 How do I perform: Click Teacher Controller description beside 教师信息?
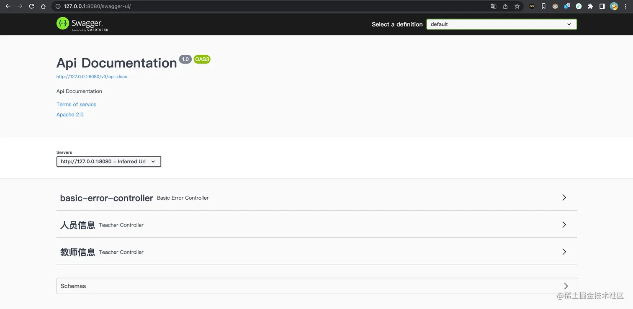point(121,252)
